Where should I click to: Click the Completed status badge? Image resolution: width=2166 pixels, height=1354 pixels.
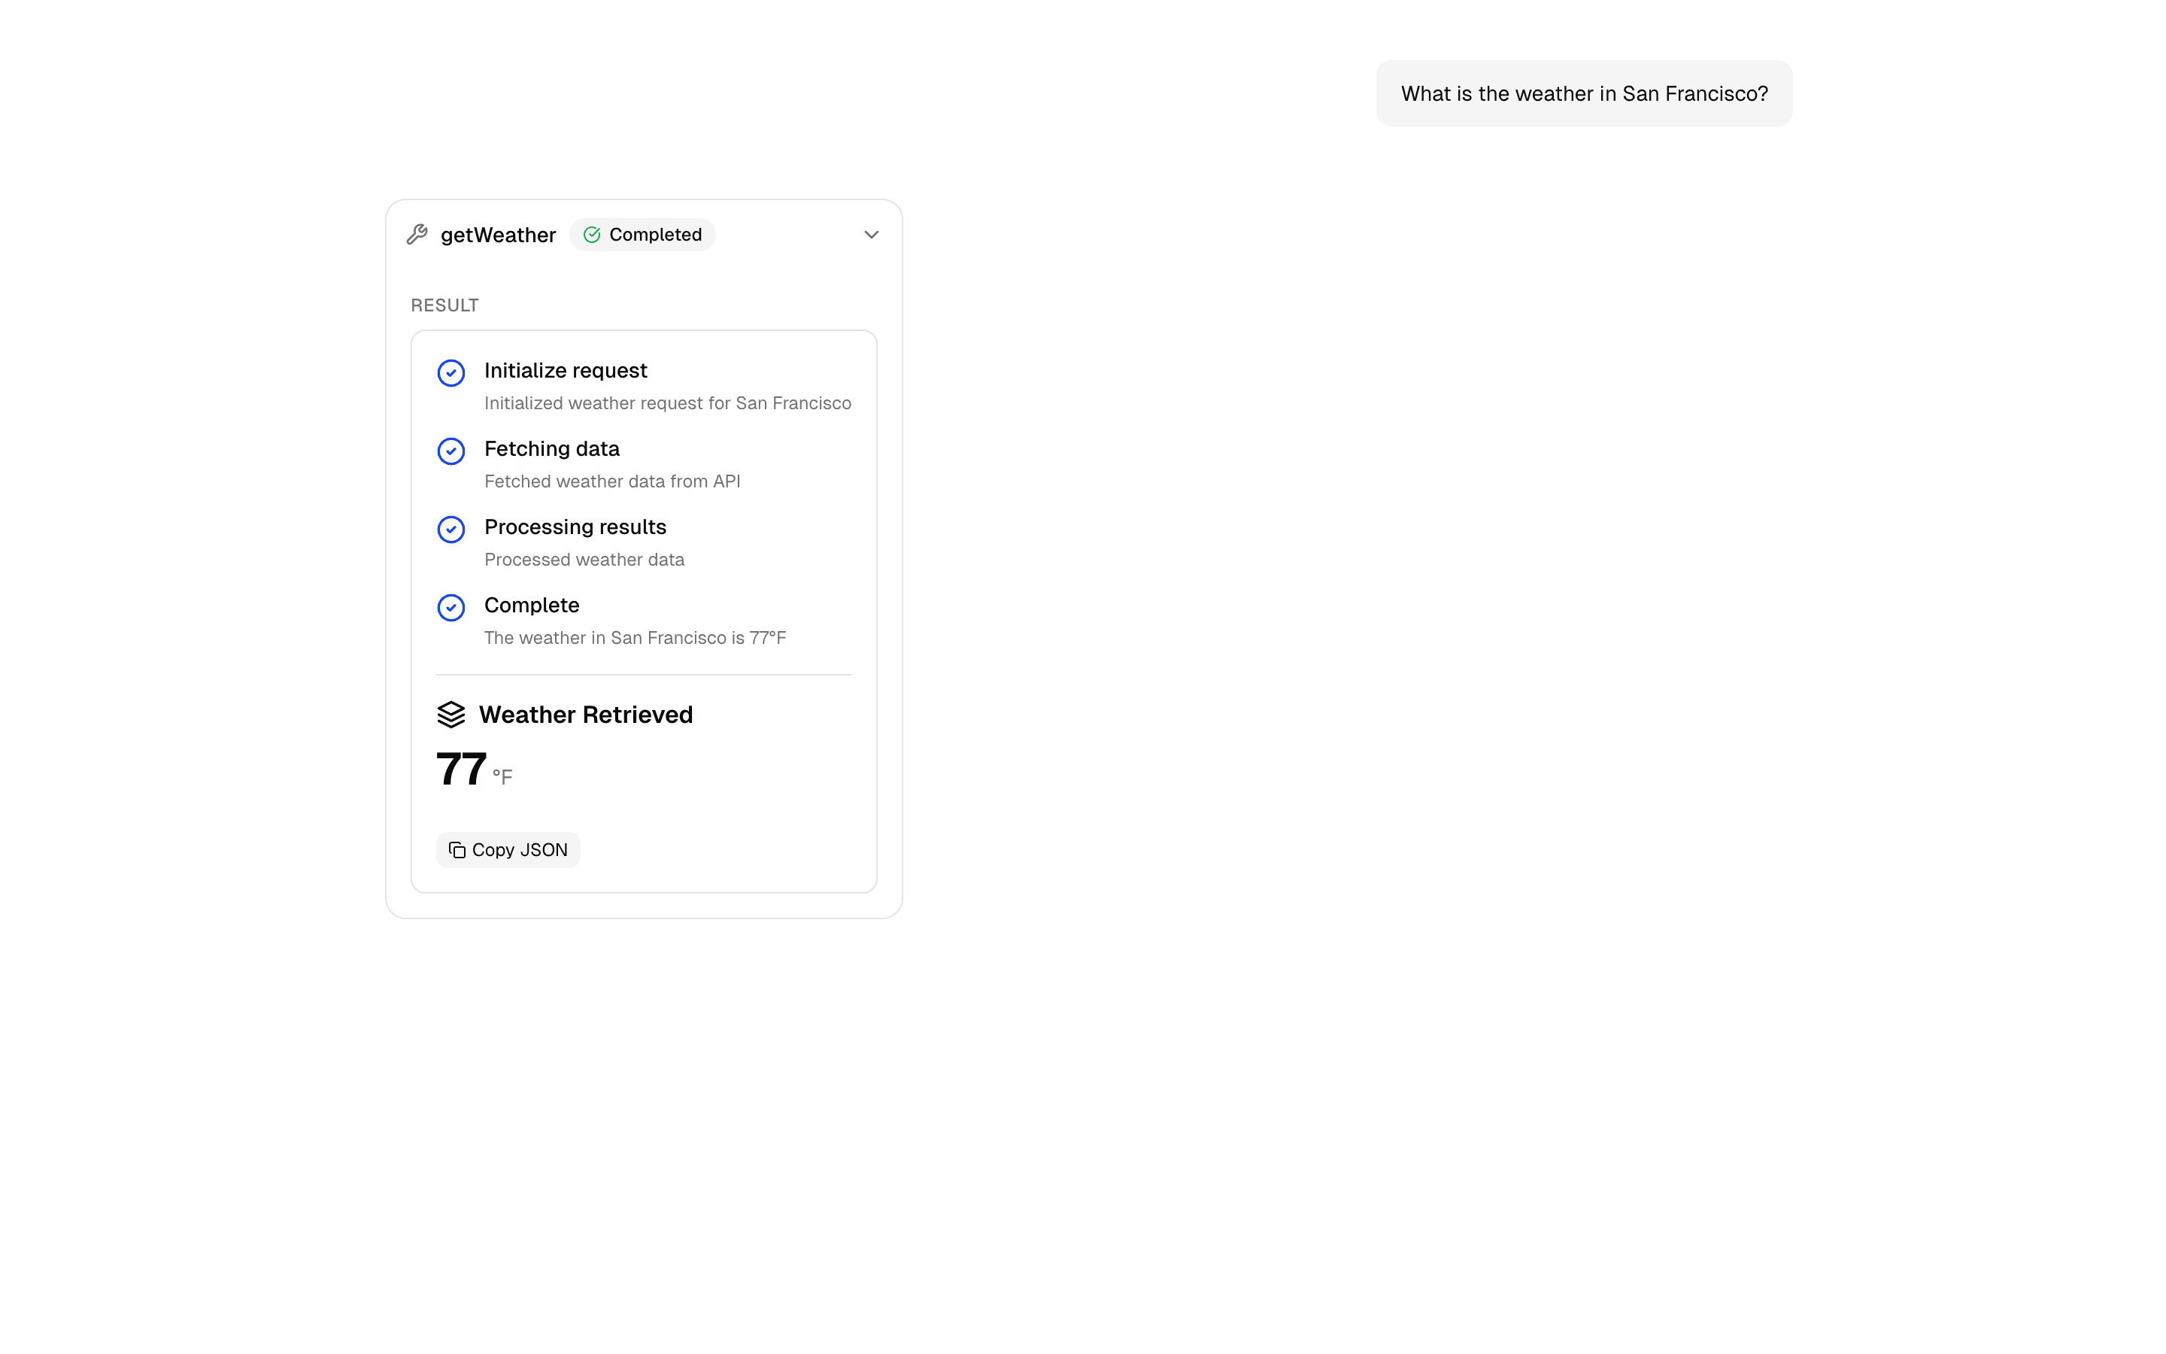[x=642, y=235]
